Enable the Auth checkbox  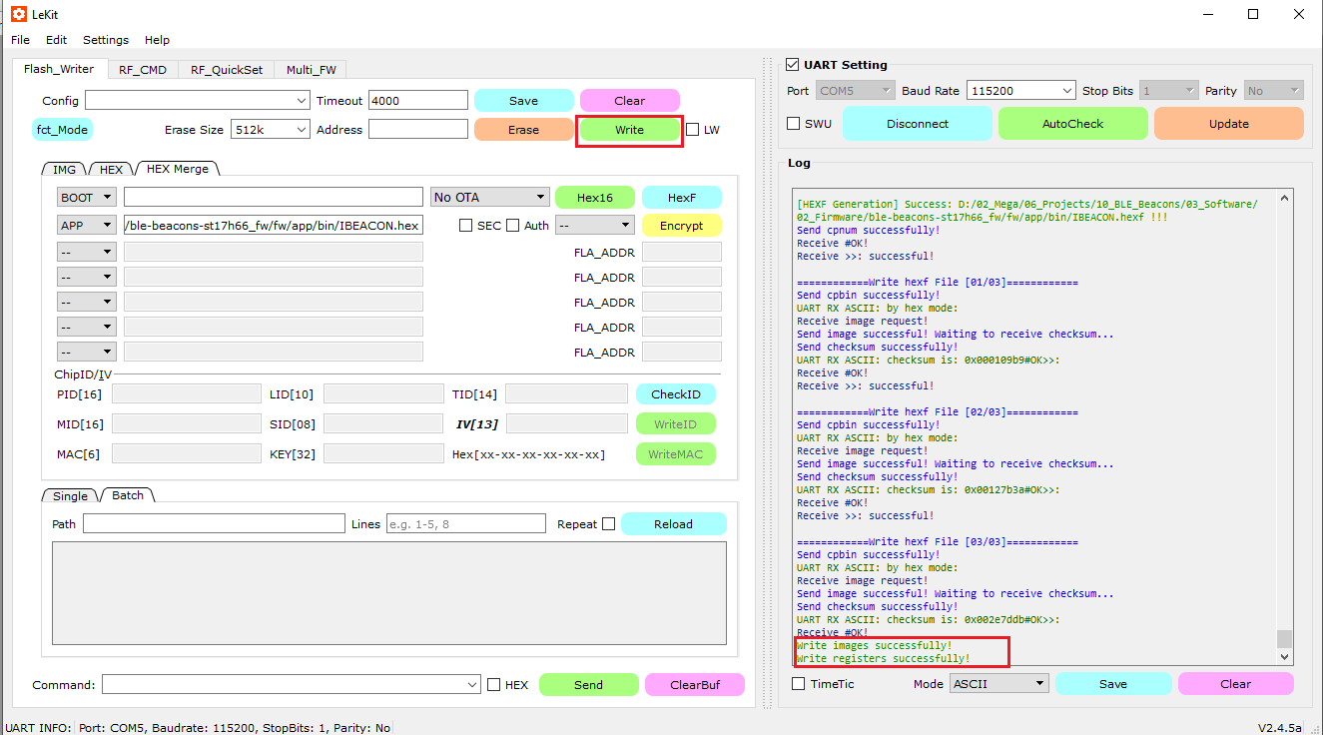[512, 226]
